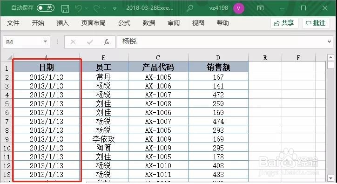
Task: Select row 5 header
Action: coord(7,104)
